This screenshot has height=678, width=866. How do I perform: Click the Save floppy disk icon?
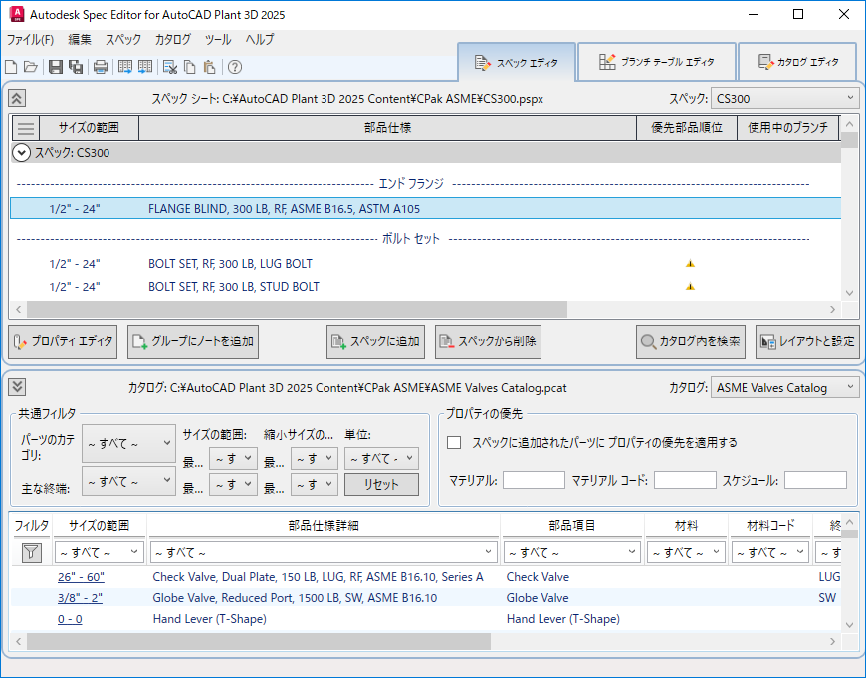click(55, 67)
